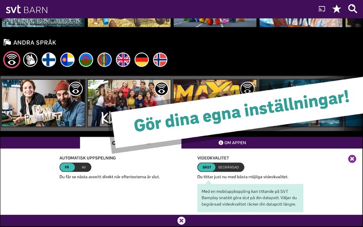The width and height of the screenshot is (363, 227).
Task: Open the search magnifier icon
Action: [352, 9]
